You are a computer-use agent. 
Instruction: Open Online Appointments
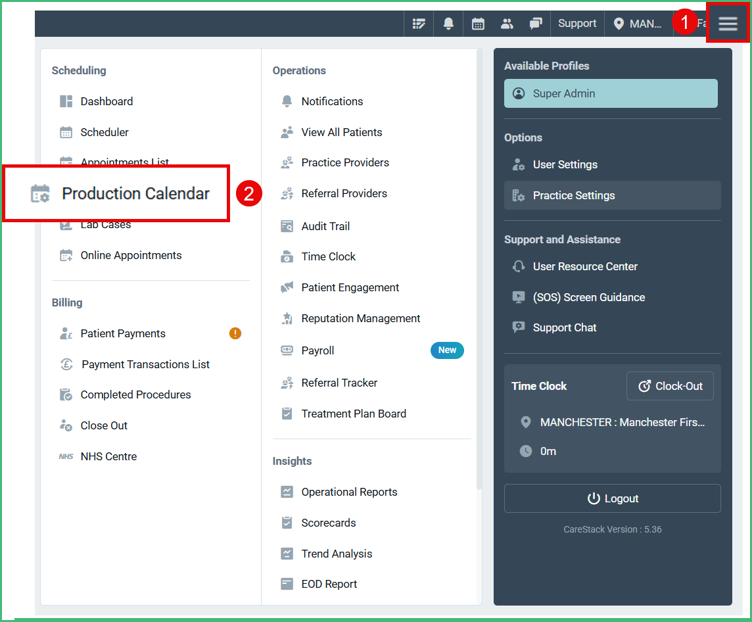[x=131, y=255]
